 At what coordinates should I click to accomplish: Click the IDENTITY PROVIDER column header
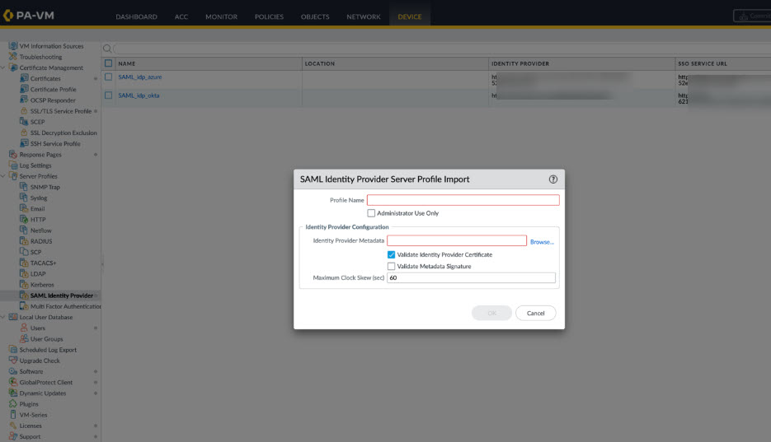[520, 63]
